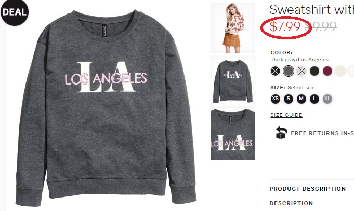This screenshot has height=211, width=354.
Task: Choose the burgundy color swatch
Action: pos(327,71)
